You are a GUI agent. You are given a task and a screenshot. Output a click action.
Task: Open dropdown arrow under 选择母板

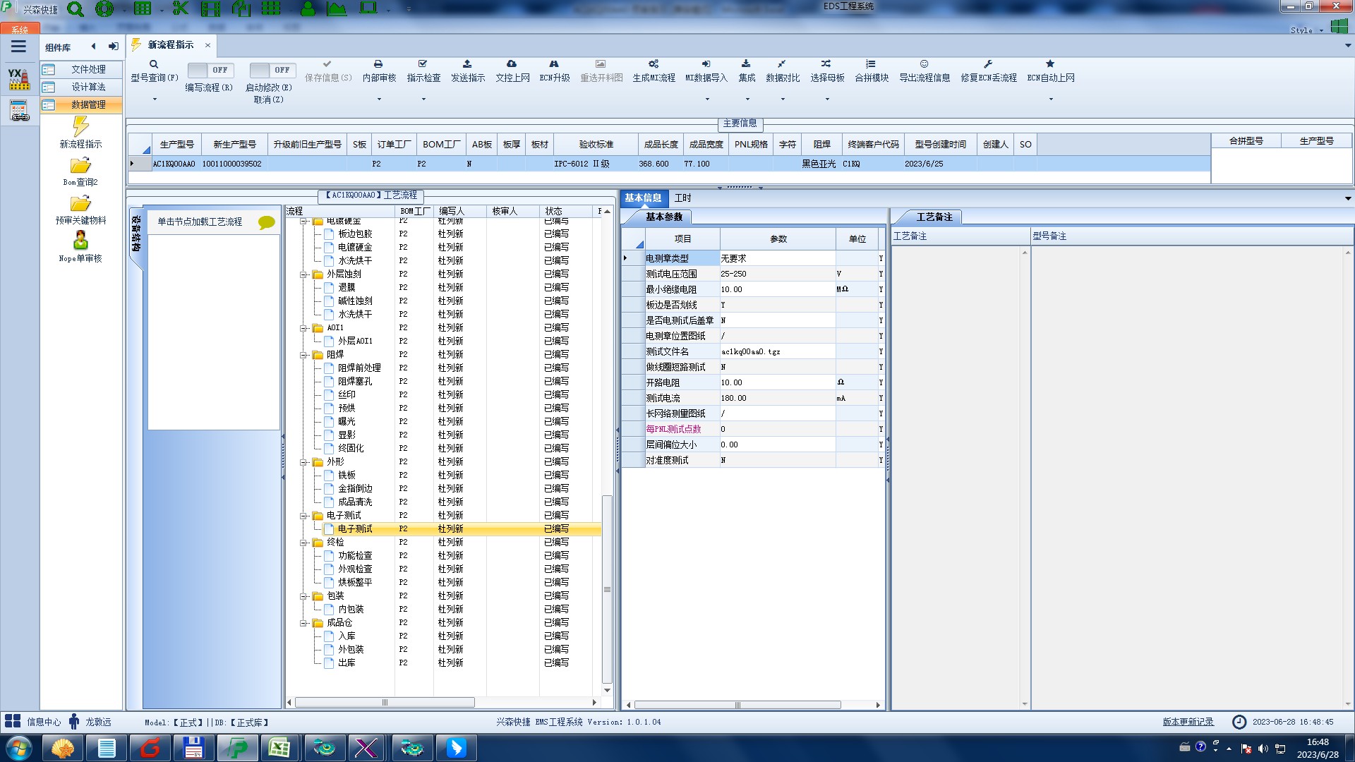point(827,99)
